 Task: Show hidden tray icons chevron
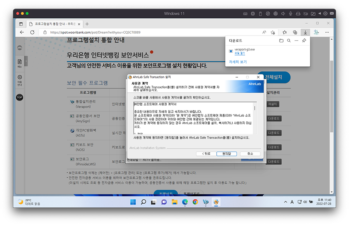click(x=285, y=202)
